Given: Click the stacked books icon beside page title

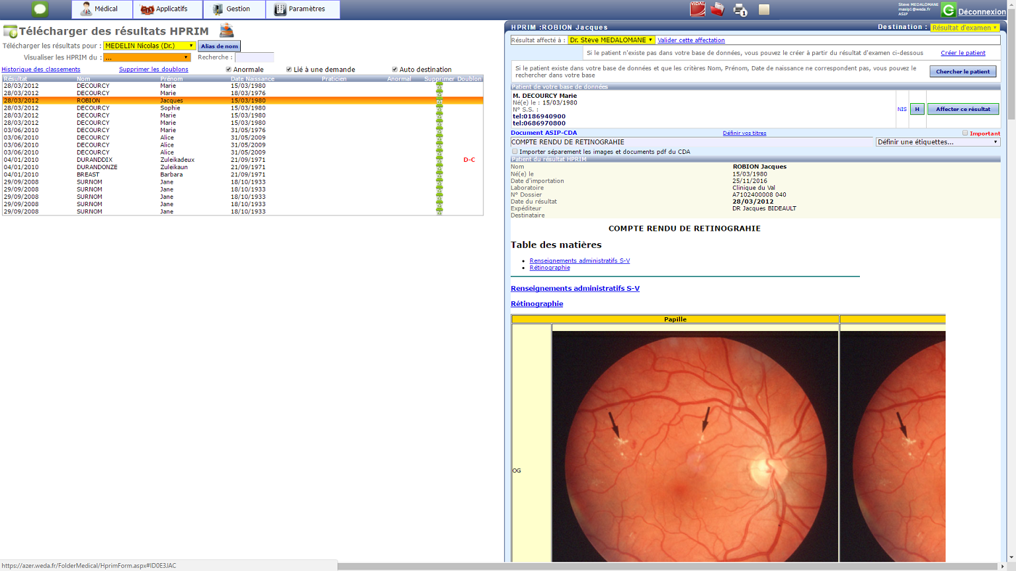Looking at the screenshot, I should click(x=226, y=30).
